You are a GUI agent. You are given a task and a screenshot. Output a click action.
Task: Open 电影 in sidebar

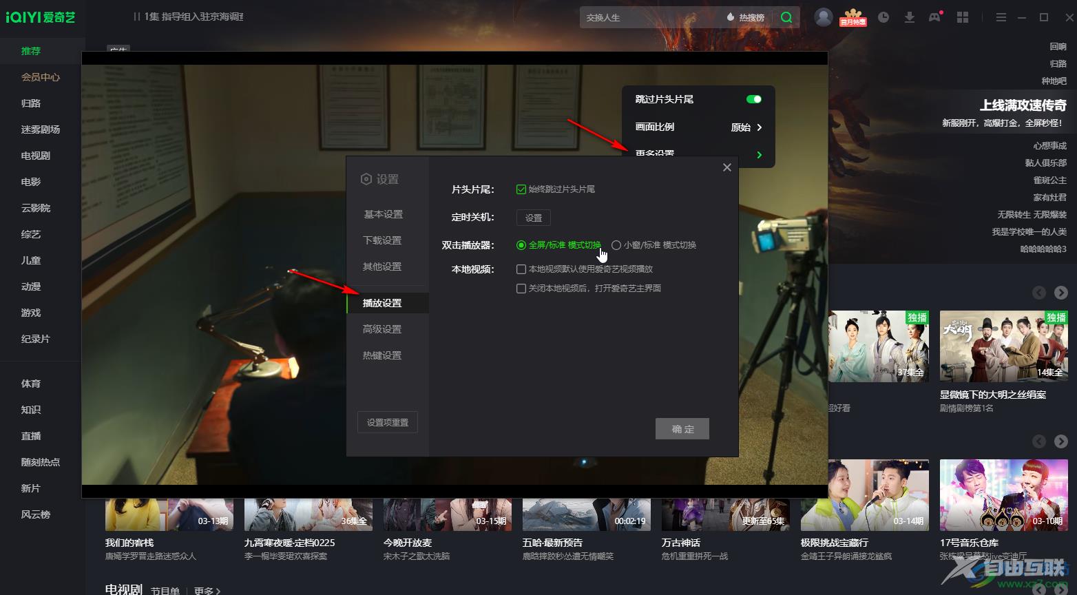tap(31, 182)
